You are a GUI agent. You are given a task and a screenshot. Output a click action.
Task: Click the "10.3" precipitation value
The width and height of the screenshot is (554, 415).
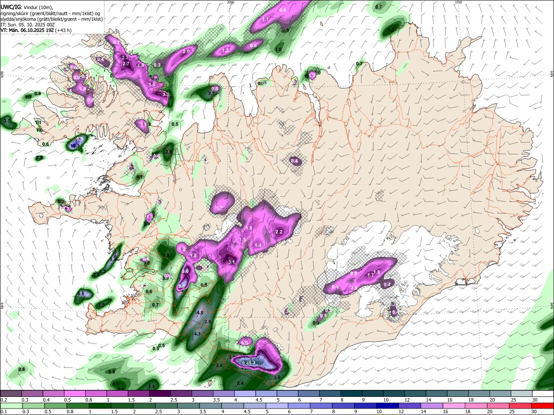tap(75, 146)
